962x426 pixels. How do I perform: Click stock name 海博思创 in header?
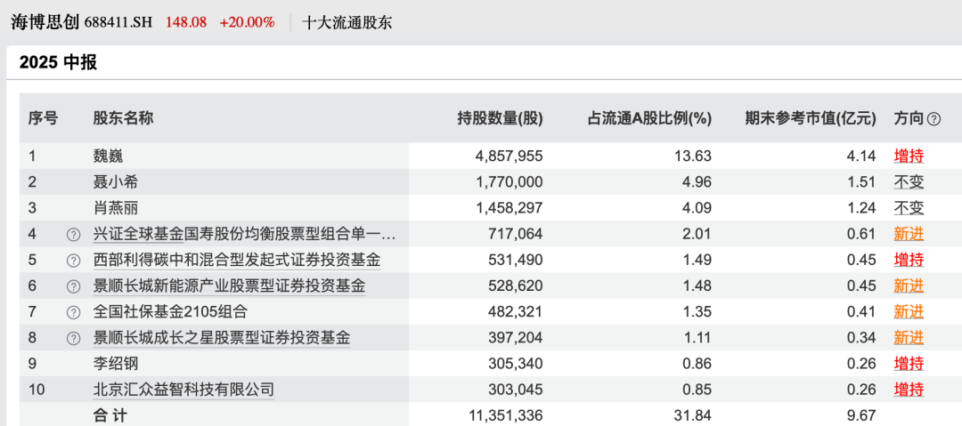click(45, 22)
